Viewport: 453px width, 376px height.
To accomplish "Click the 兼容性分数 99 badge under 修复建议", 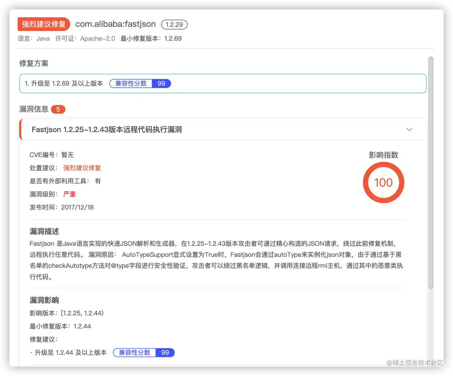I will click(x=144, y=353).
